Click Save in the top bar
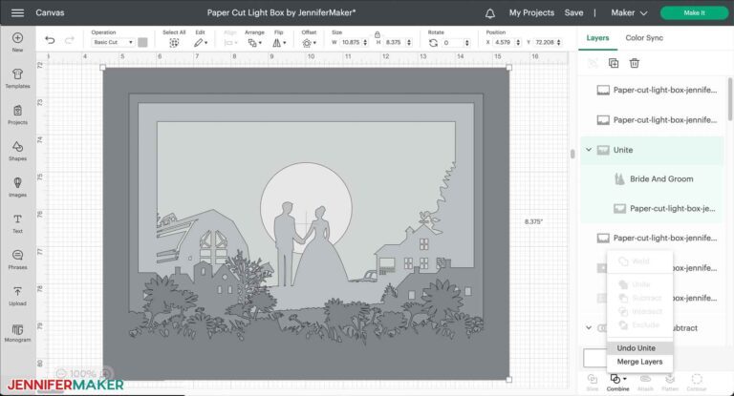 coord(573,12)
